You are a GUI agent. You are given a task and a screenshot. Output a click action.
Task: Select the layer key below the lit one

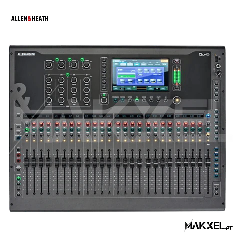(18, 184)
